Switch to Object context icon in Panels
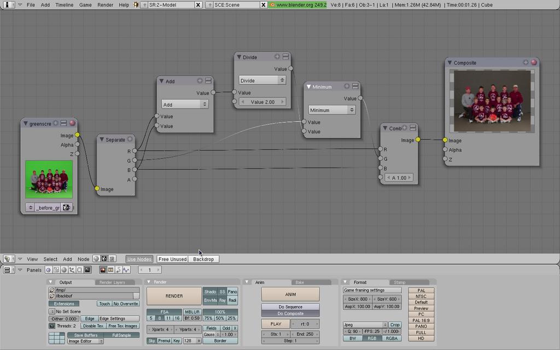The width and height of the screenshot is (560, 350). [72, 270]
